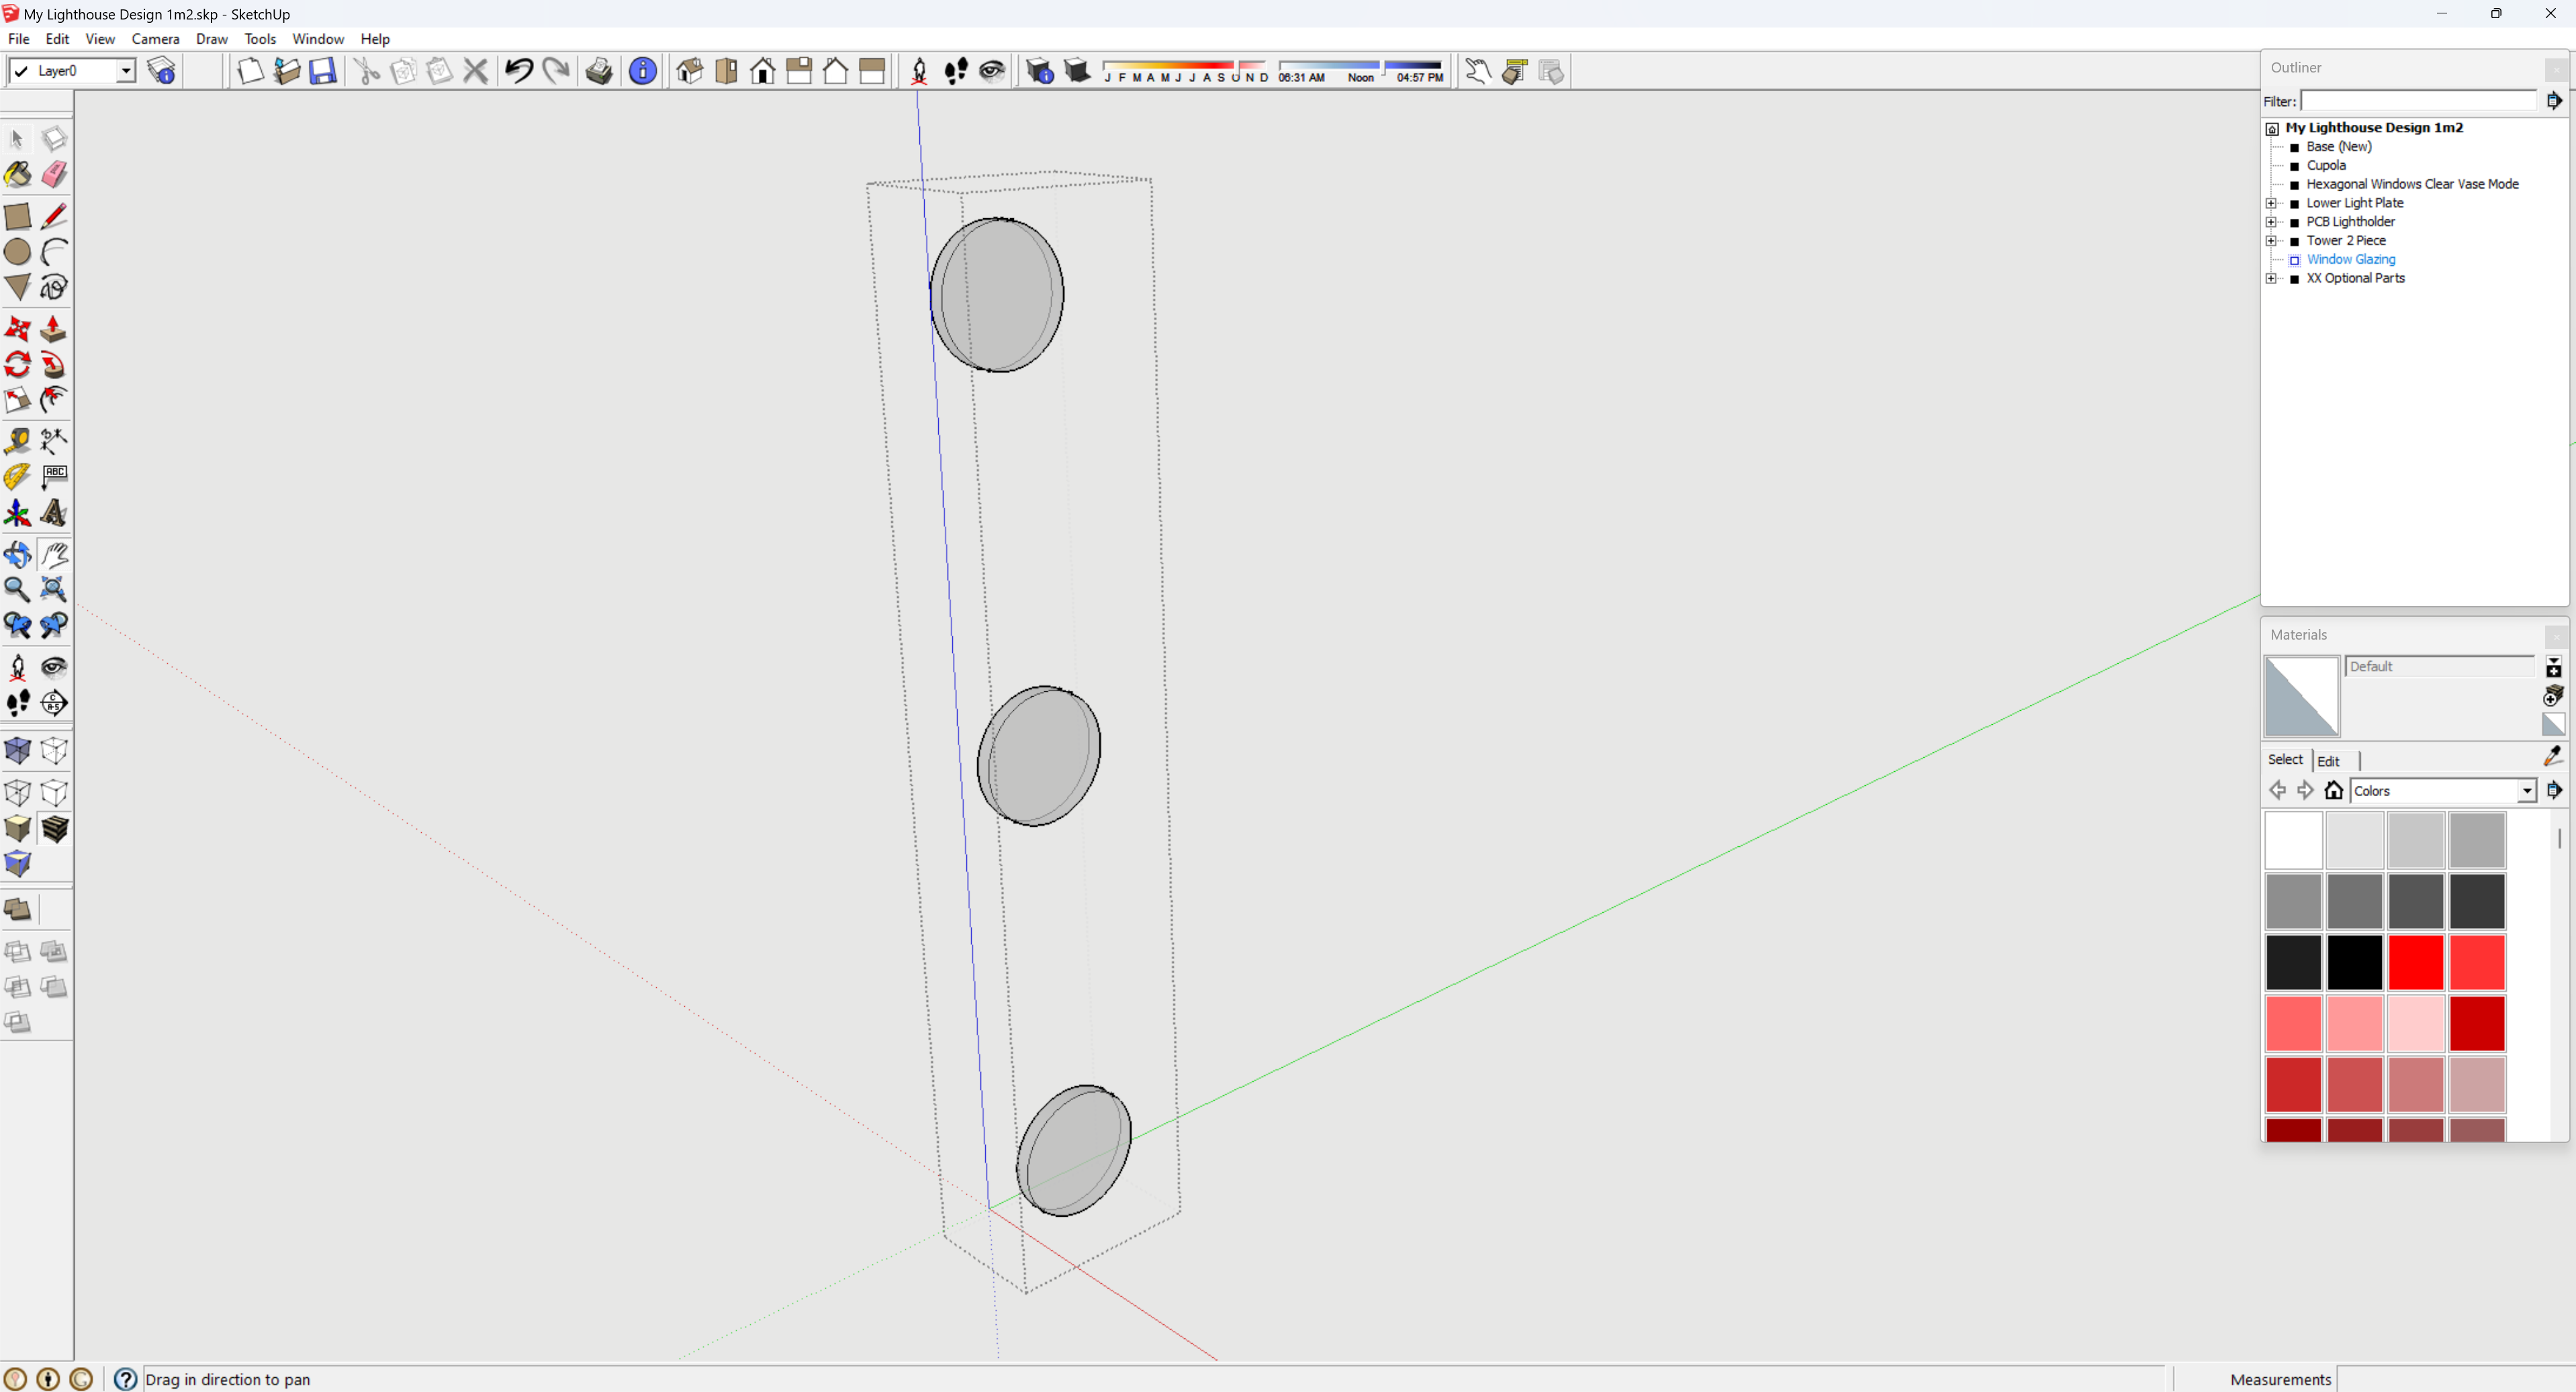Open the Layer0 layer dropdown

[125, 71]
